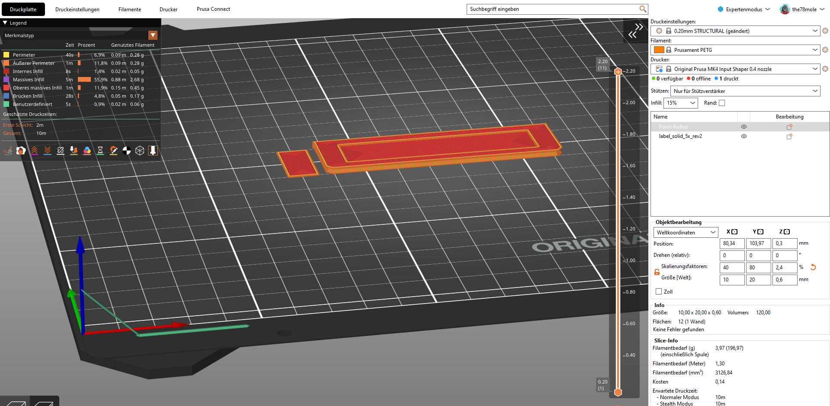
Task: Open the78mole account menu
Action: pos(803,9)
